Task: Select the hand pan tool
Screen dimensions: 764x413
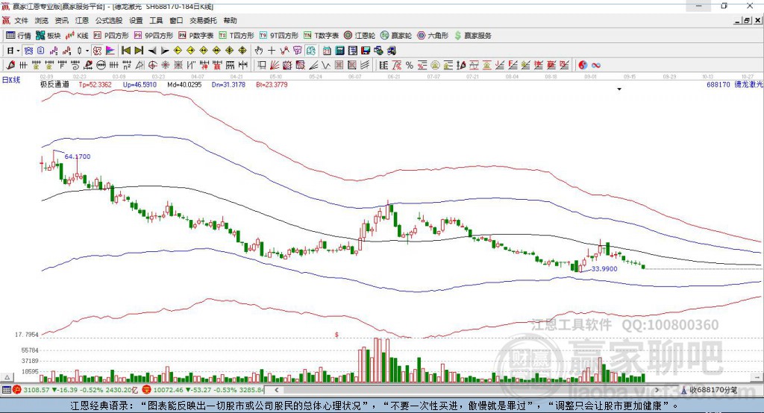Action: point(259,51)
